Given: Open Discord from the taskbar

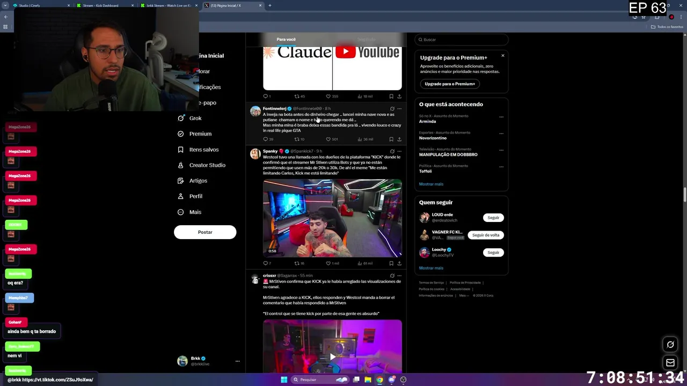Looking at the screenshot, I should tap(392, 380).
